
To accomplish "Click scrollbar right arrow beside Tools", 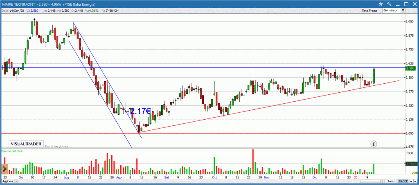I will (x=383, y=181).
